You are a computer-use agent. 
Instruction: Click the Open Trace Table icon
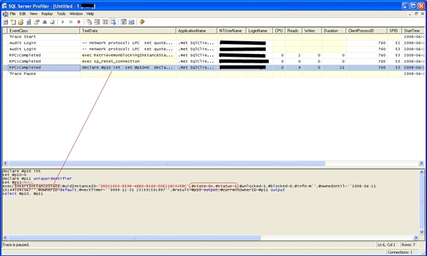[29, 22]
